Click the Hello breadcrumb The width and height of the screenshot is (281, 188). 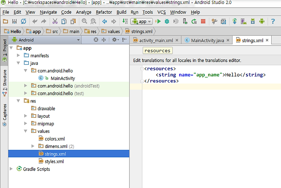tap(12, 31)
